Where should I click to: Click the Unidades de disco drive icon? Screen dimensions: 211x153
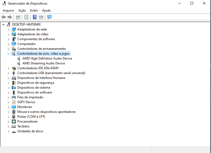coord(14,132)
